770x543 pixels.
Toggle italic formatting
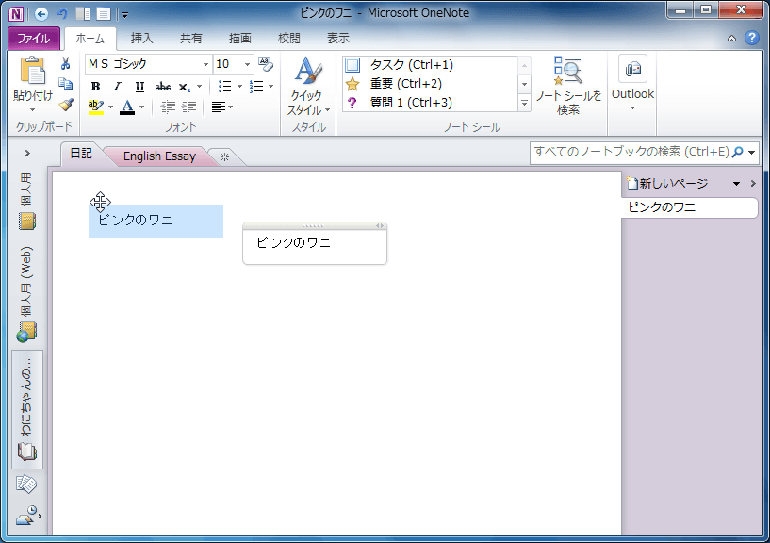pos(117,87)
